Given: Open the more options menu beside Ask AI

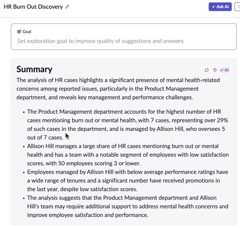Looking at the screenshot, I should coord(238,7).
